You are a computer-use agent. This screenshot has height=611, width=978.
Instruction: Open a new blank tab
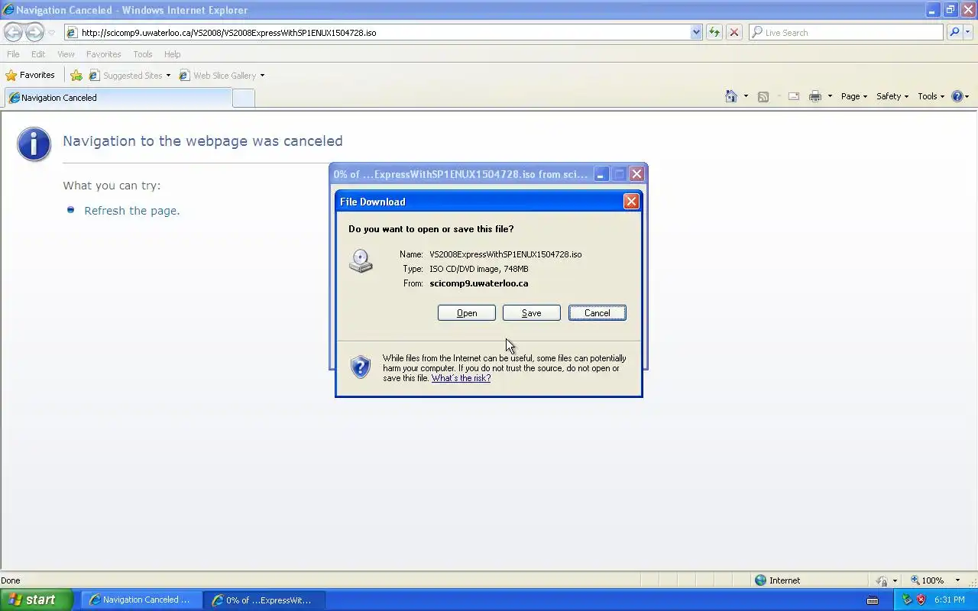pyautogui.click(x=244, y=98)
